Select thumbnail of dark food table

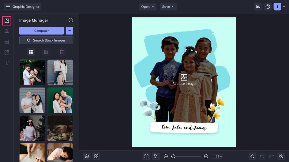pos(60,128)
